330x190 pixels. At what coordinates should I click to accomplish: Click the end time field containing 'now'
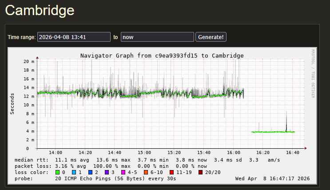(157, 37)
